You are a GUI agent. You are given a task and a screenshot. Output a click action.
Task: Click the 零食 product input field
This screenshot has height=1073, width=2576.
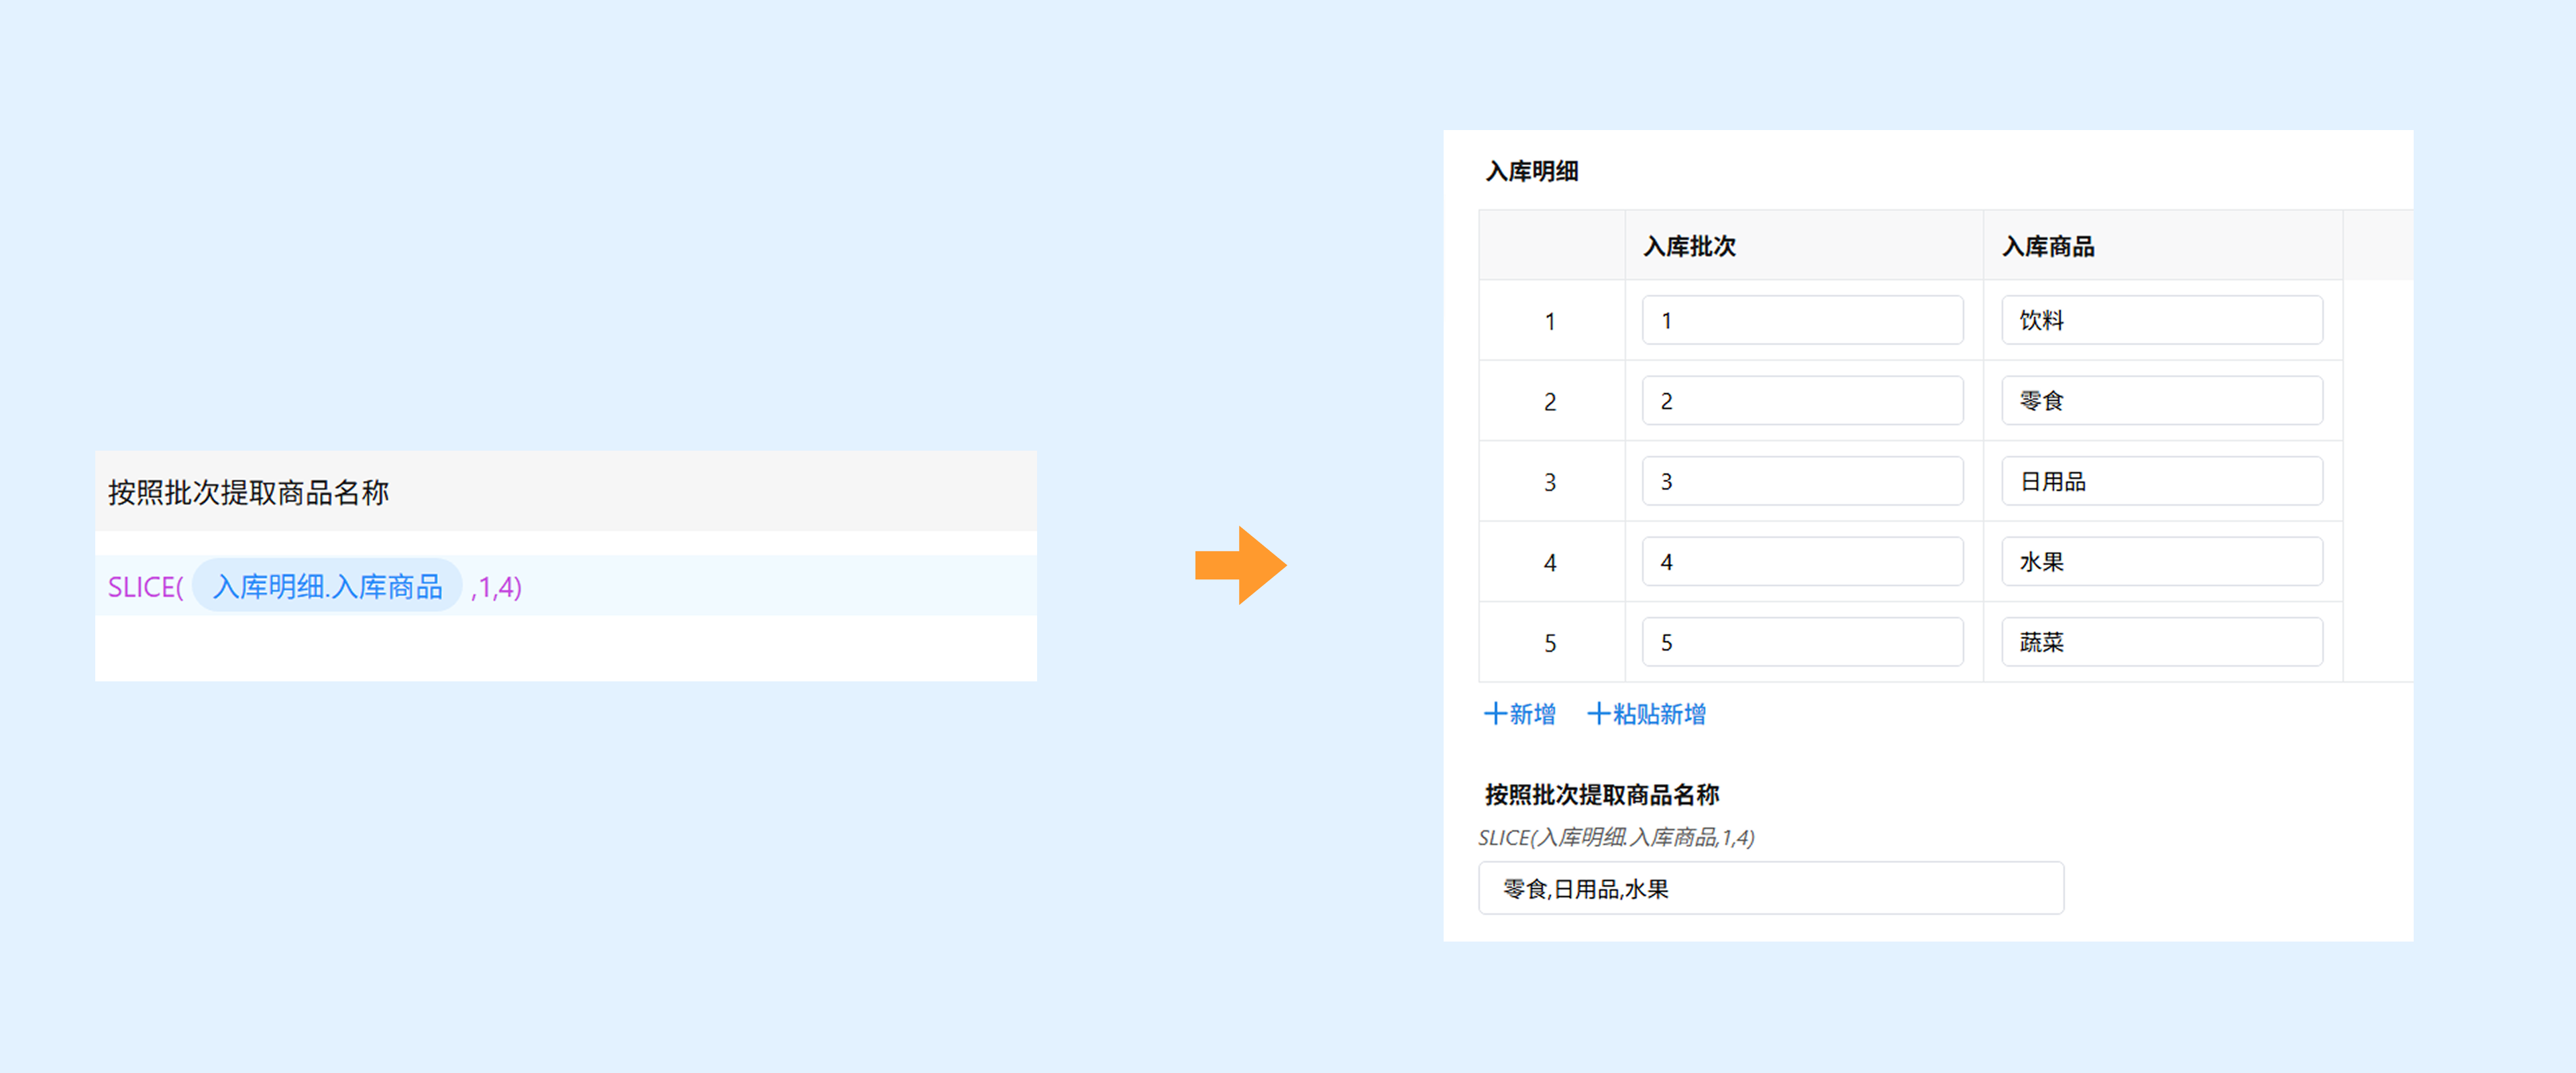pyautogui.click(x=2161, y=401)
